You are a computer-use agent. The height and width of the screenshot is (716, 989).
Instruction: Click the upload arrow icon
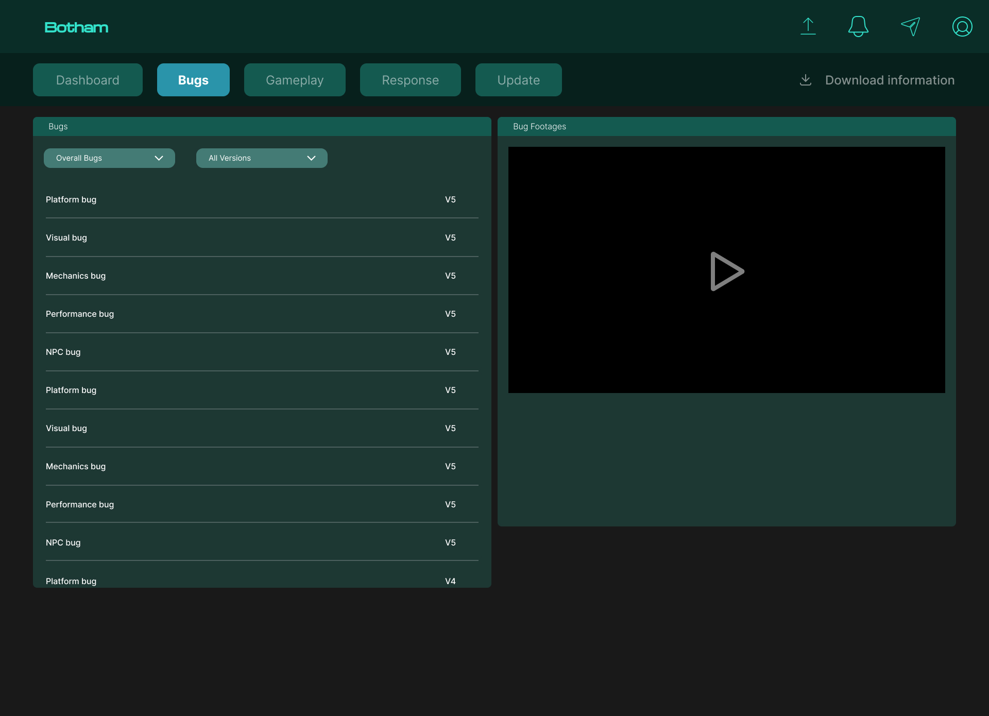pyautogui.click(x=808, y=26)
